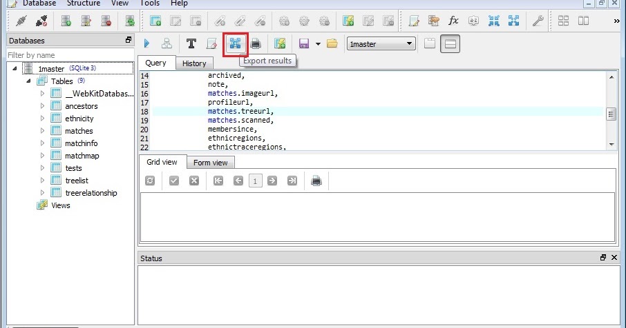
Task: Click the Delete index tag icon
Action: [x=260, y=21]
